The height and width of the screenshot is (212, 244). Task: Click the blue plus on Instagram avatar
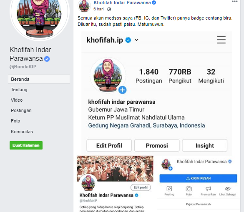point(123,90)
